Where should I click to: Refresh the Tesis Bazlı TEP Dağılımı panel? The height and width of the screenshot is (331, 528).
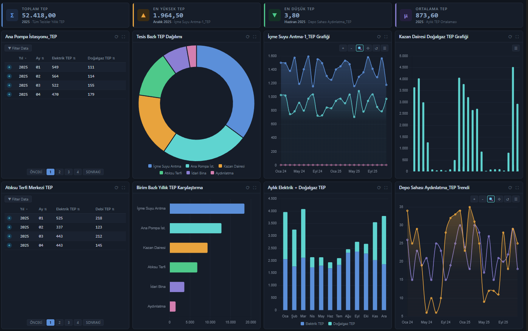click(x=248, y=37)
